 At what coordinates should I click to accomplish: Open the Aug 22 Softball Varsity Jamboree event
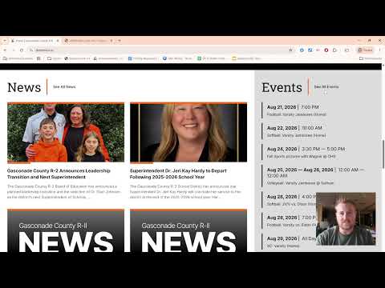point(296,131)
